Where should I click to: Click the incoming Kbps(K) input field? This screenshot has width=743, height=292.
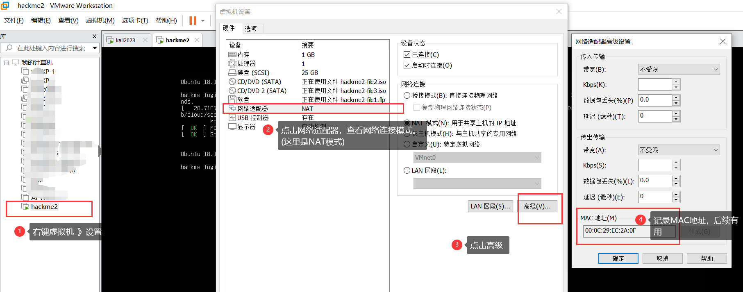655,84
